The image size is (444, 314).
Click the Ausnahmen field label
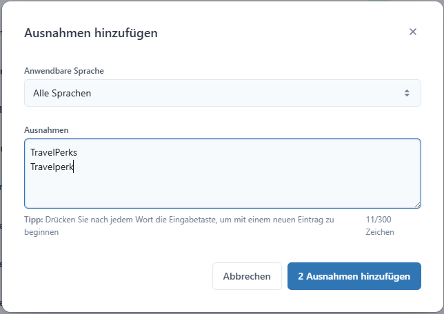(46, 130)
